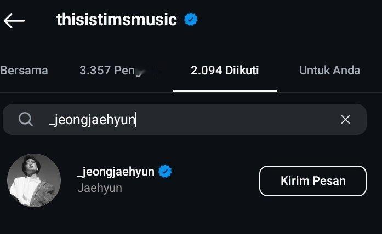Open the _jeongjaehyun username in results

pos(116,172)
